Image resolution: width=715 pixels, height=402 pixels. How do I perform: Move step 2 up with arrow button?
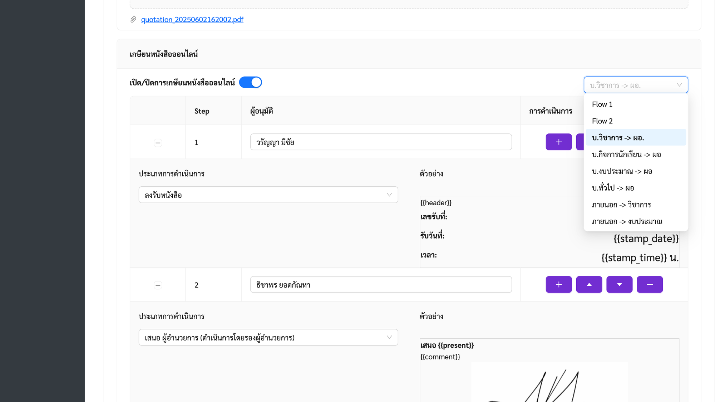coord(589,284)
